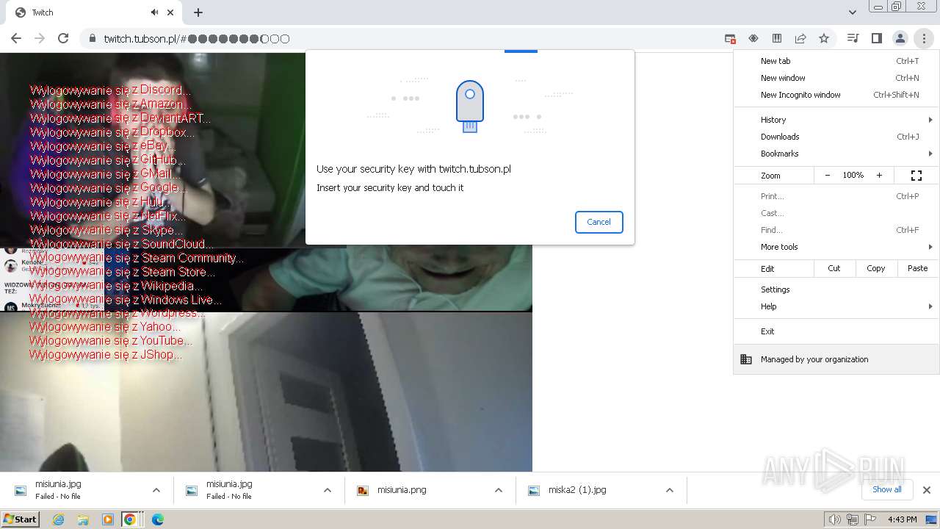
Task: Click the Find menu entry
Action: pos(836,230)
